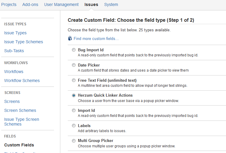This screenshot has width=226, height=153.
Task: Select Herzum Quick Linker Actions radio button
Action: click(74, 95)
